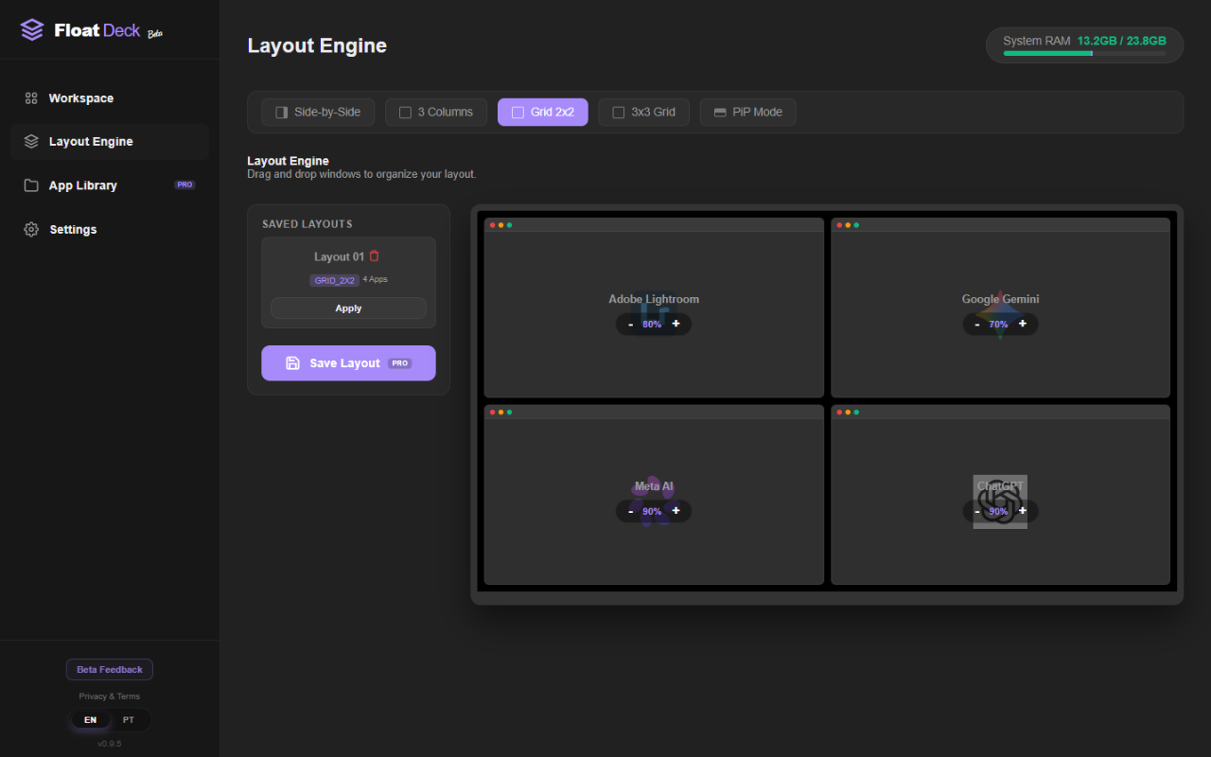Switch language to PT
This screenshot has height=757, width=1211.
click(x=129, y=720)
